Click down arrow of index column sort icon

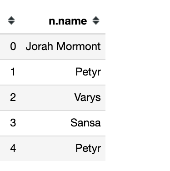(x=11, y=23)
